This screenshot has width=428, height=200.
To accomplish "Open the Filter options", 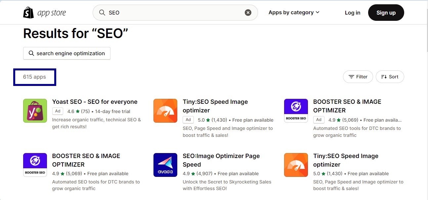I will point(358,77).
